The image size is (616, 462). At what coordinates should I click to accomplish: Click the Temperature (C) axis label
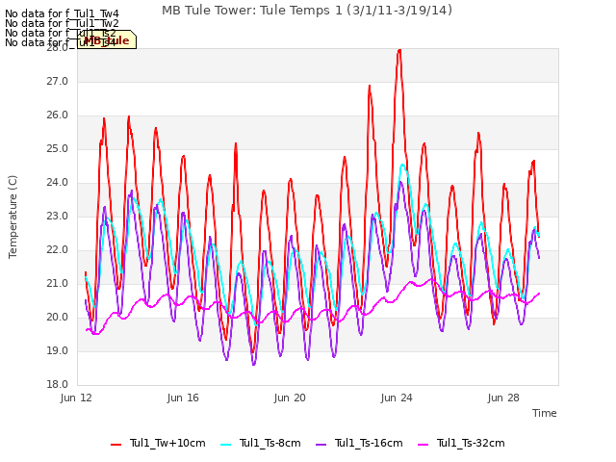click(13, 217)
